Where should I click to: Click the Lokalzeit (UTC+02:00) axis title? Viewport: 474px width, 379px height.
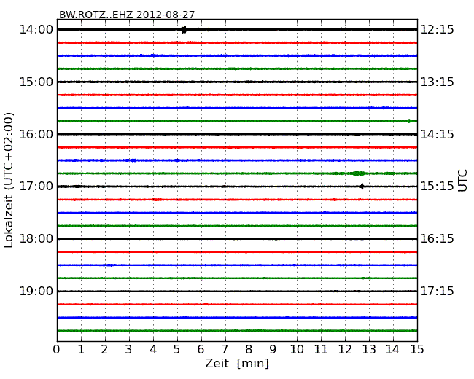[x=9, y=180]
